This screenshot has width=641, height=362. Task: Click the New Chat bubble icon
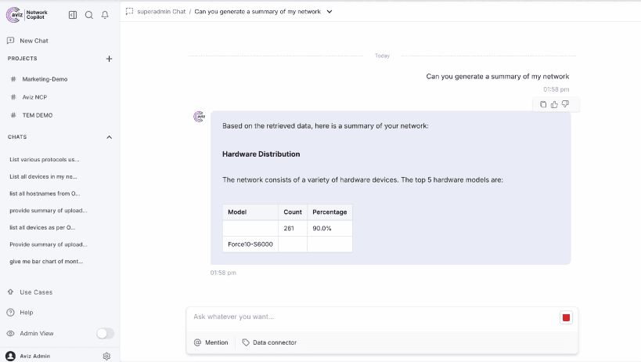click(x=11, y=41)
